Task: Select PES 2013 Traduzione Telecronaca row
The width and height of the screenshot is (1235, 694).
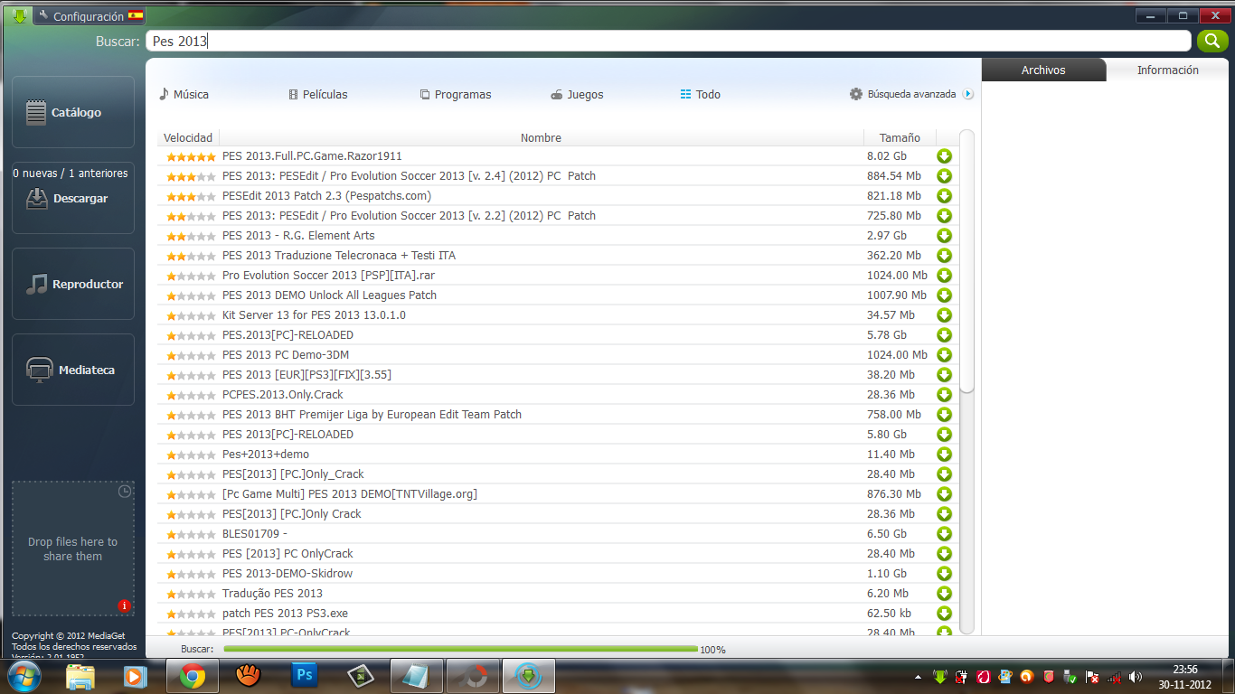Action: pyautogui.click(x=558, y=256)
